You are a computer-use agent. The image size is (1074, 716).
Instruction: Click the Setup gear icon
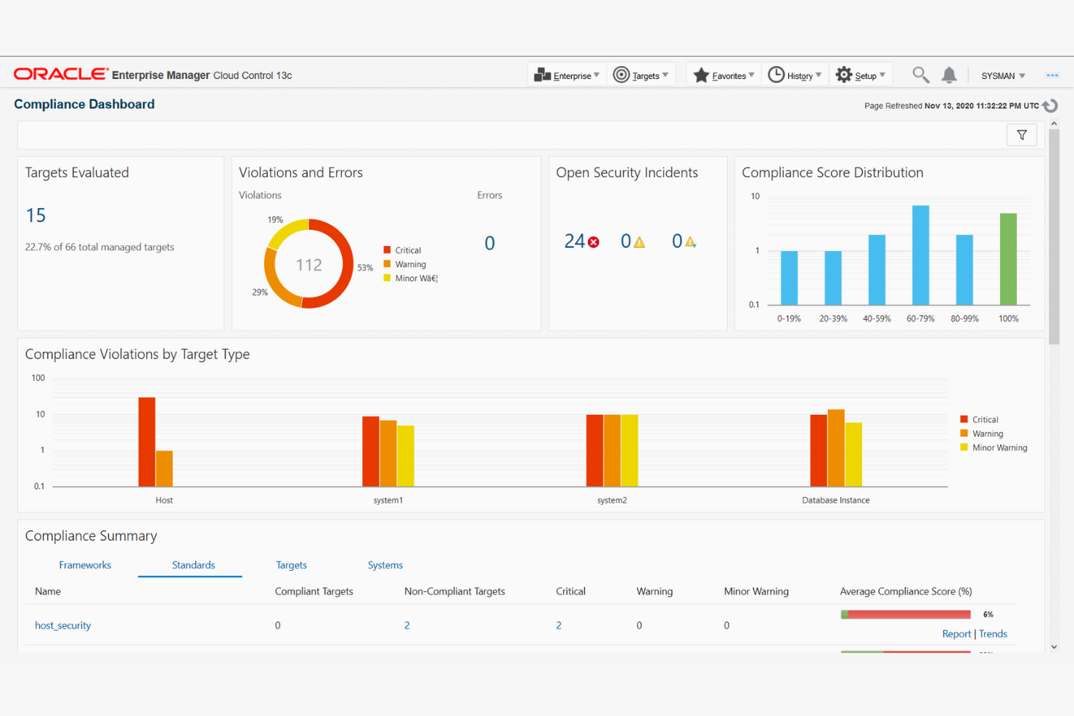click(x=843, y=75)
